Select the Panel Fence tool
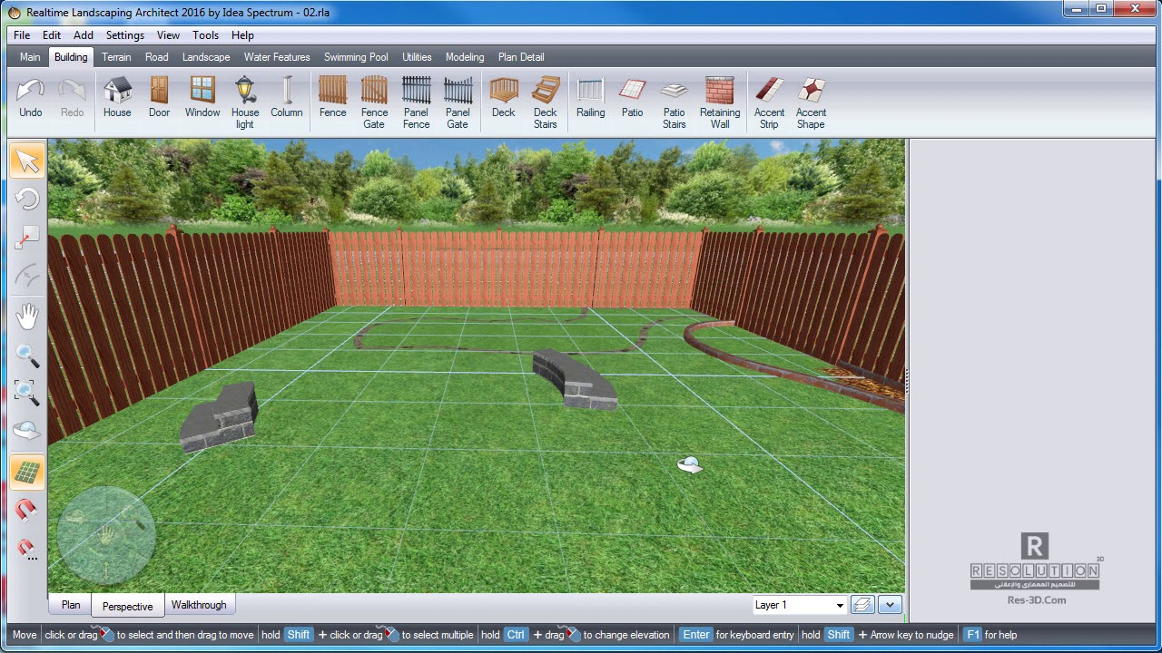Screen dimensions: 1162x653 pos(417,102)
